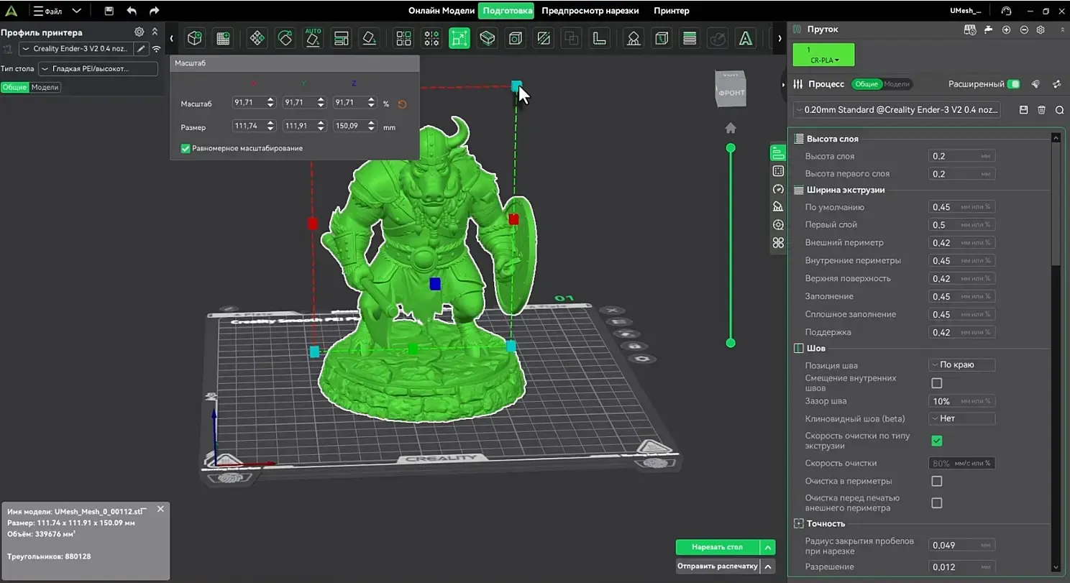Click the bottom handle of layer slider
The width and height of the screenshot is (1070, 583).
(x=731, y=343)
